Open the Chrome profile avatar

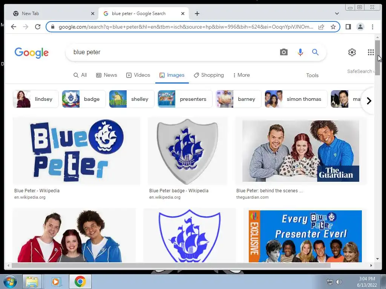[360, 27]
